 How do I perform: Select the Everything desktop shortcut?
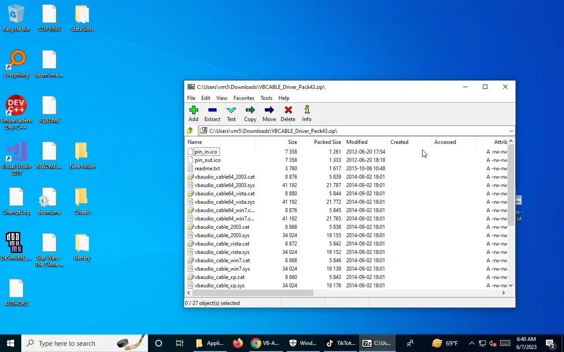pyautogui.click(x=16, y=64)
